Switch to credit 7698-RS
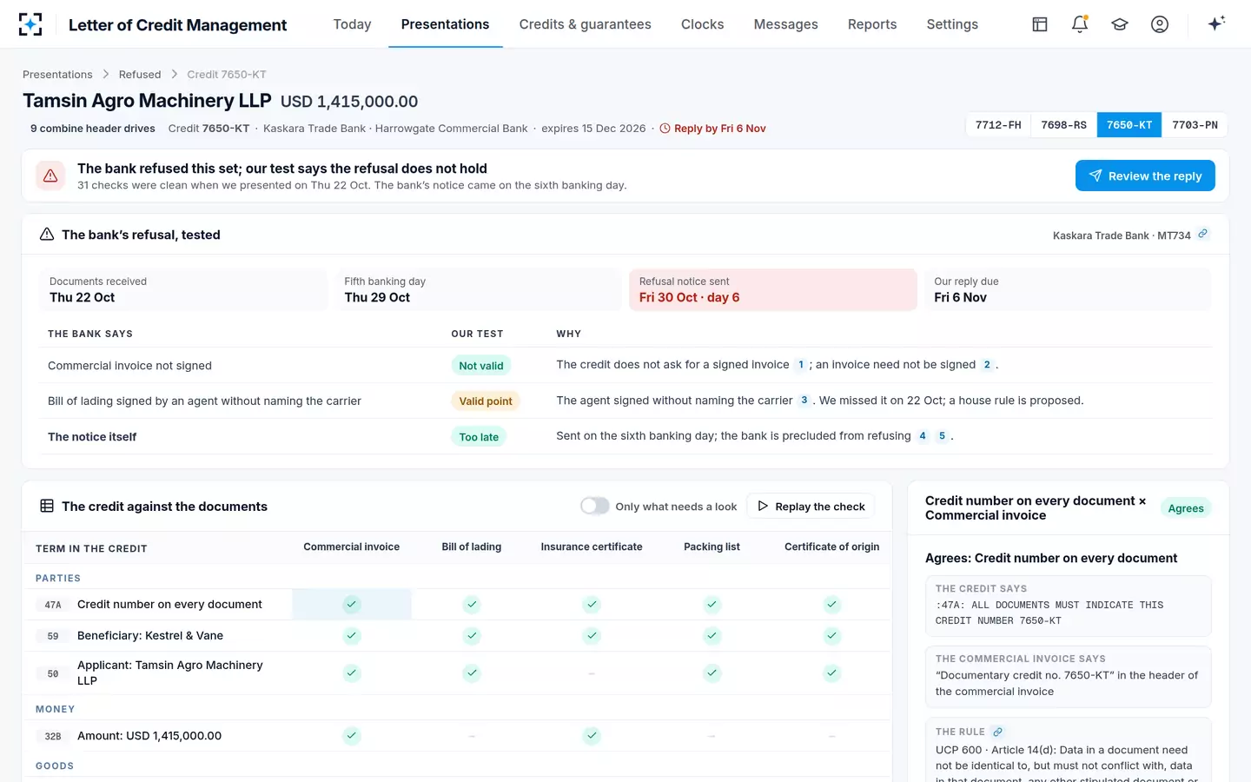 tap(1064, 125)
